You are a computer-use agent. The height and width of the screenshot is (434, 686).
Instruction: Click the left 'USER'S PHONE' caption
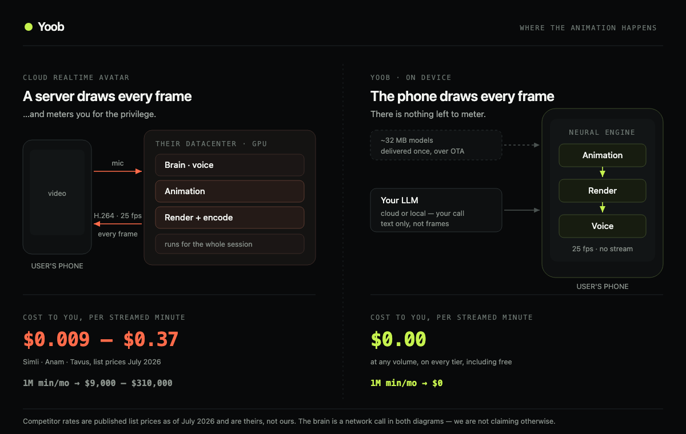click(x=57, y=266)
